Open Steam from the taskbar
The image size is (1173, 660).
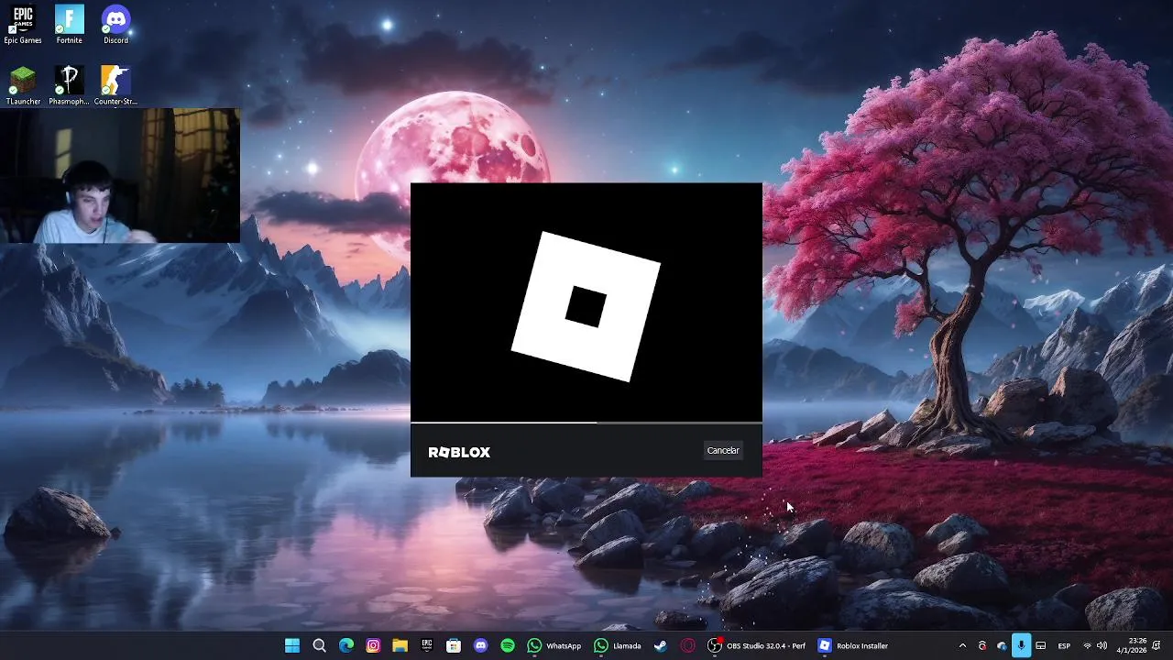pos(660,645)
